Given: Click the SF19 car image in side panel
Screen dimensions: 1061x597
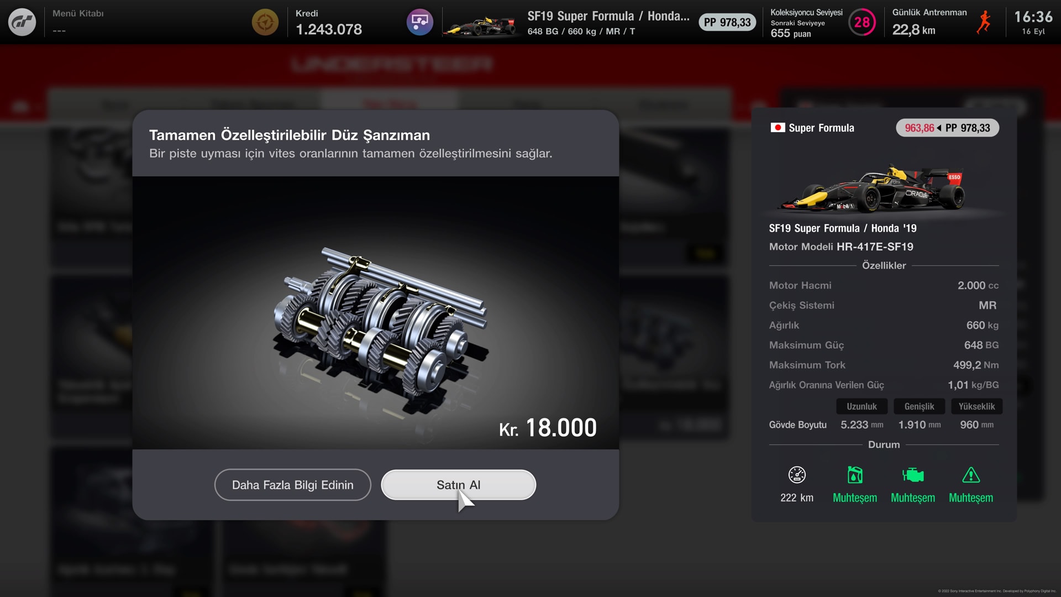Looking at the screenshot, I should 870,188.
